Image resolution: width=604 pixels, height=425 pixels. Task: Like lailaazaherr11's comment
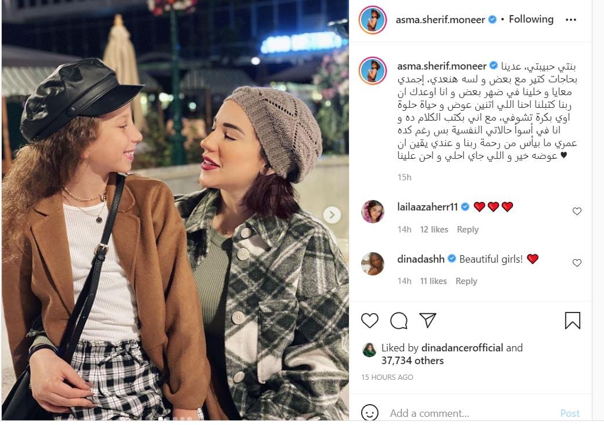click(577, 211)
